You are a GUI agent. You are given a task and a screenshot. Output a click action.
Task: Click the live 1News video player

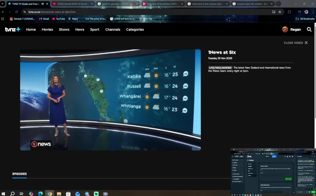[x=110, y=100]
